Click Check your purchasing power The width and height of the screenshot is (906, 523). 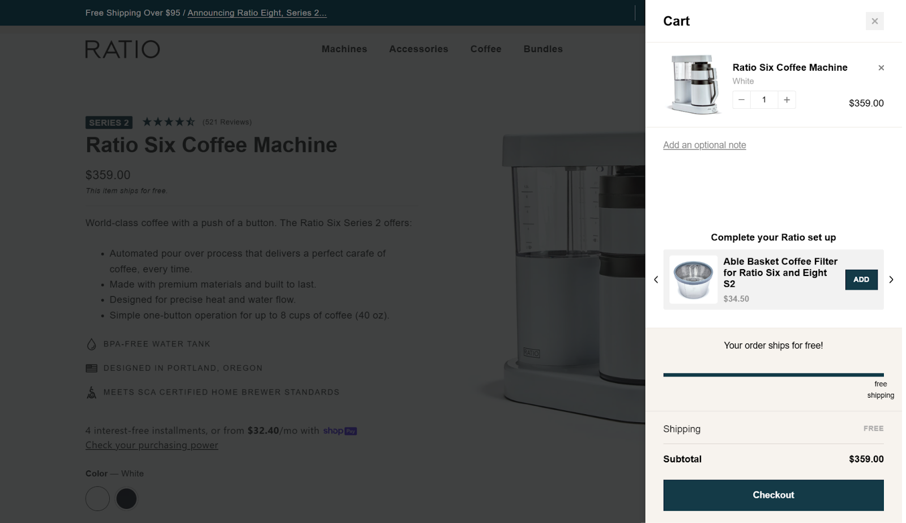pos(152,445)
